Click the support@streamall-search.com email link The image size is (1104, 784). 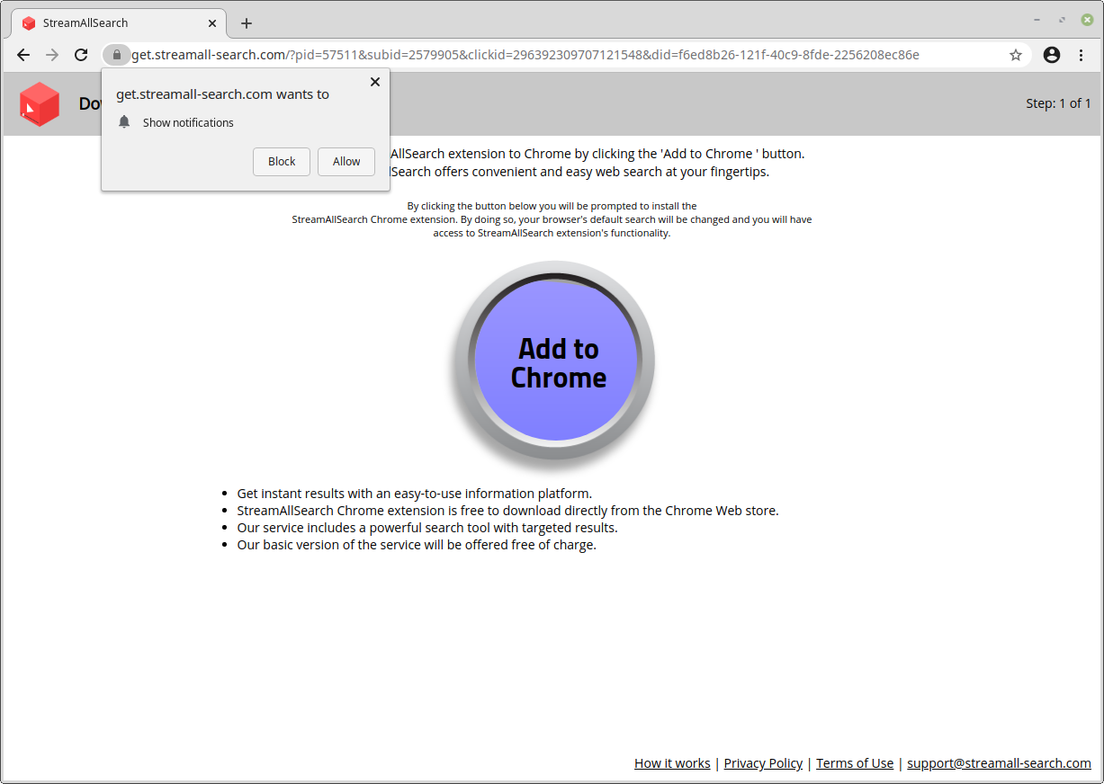click(999, 763)
